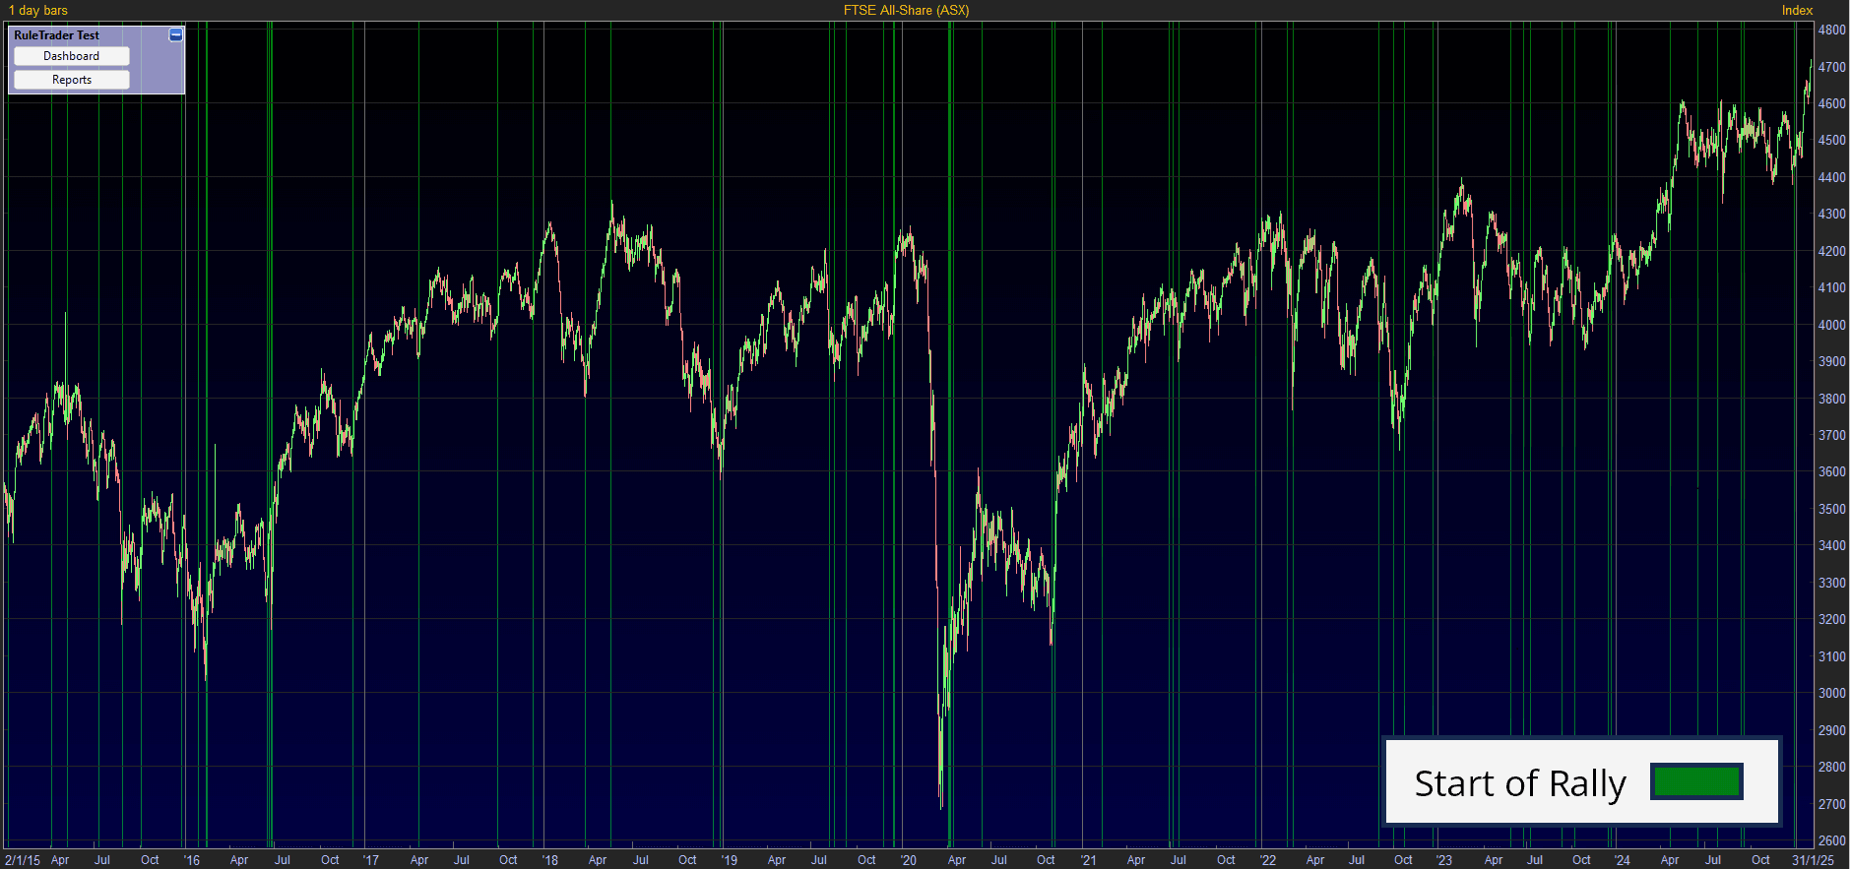Click the '16 year label on time axis

point(191,859)
